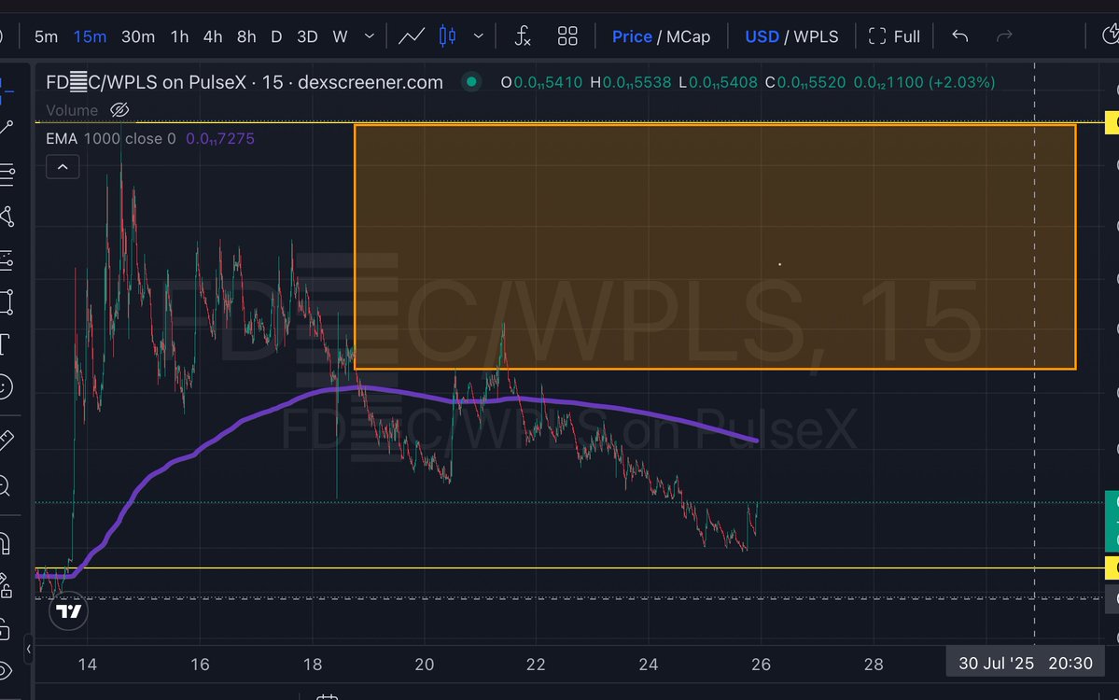The height and width of the screenshot is (700, 1119).
Task: Click the FD/WPLS on PulseX chart title
Action: tap(245, 83)
